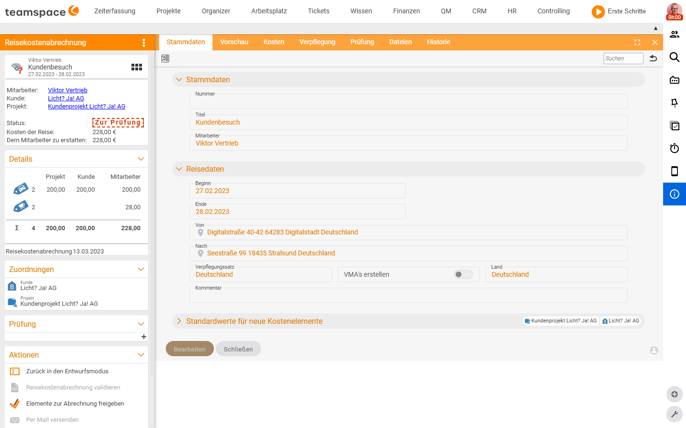Click the undo arrow next to search box
Image resolution: width=686 pixels, height=428 pixels.
point(653,58)
